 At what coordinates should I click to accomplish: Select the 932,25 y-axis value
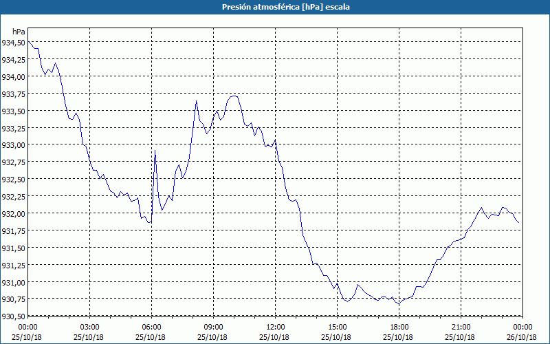13,197
